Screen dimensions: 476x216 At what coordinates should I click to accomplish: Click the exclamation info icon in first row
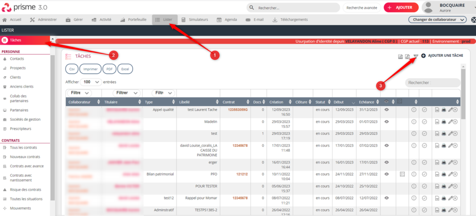coord(414,110)
